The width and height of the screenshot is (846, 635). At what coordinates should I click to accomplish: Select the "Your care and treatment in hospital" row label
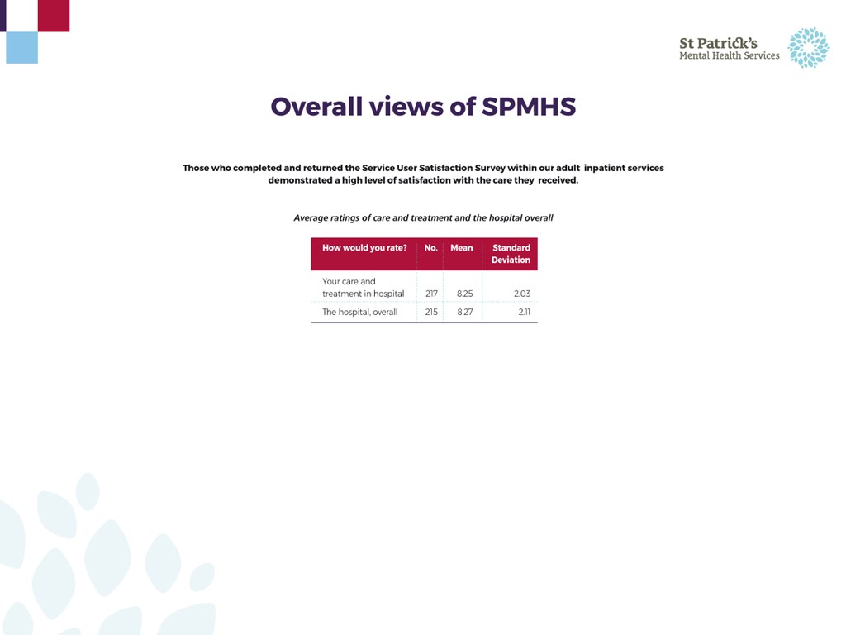pyautogui.click(x=363, y=288)
